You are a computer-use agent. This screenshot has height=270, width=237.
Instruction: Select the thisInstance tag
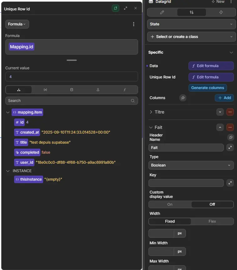28,179
